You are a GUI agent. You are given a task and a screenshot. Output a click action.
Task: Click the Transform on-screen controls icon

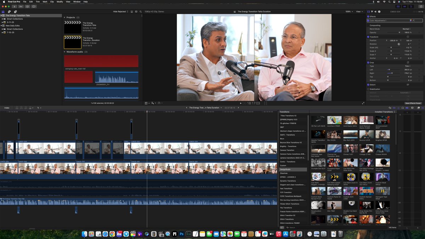[408, 37]
